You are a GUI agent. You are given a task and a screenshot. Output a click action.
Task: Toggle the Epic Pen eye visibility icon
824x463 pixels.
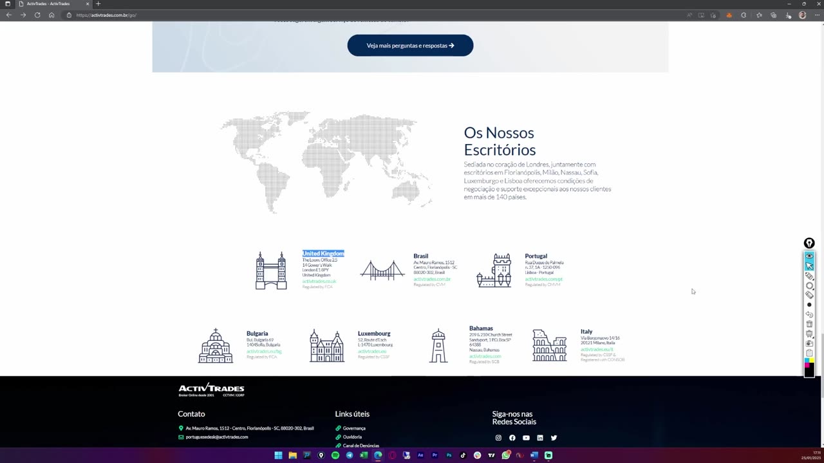click(809, 256)
